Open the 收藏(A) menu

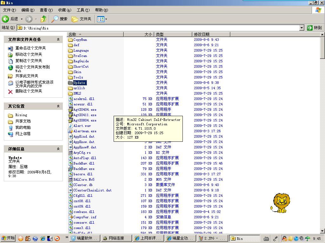65,10
